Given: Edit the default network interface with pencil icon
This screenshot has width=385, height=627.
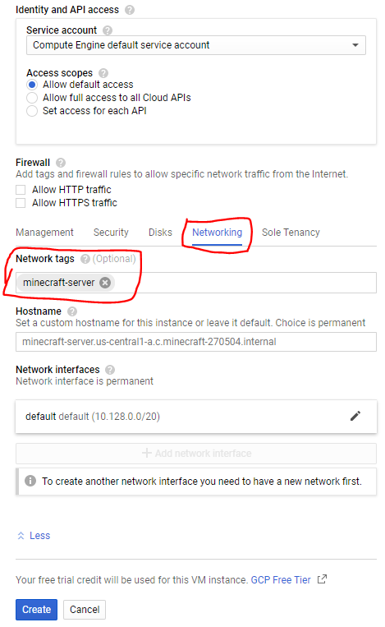Looking at the screenshot, I should coord(355,416).
